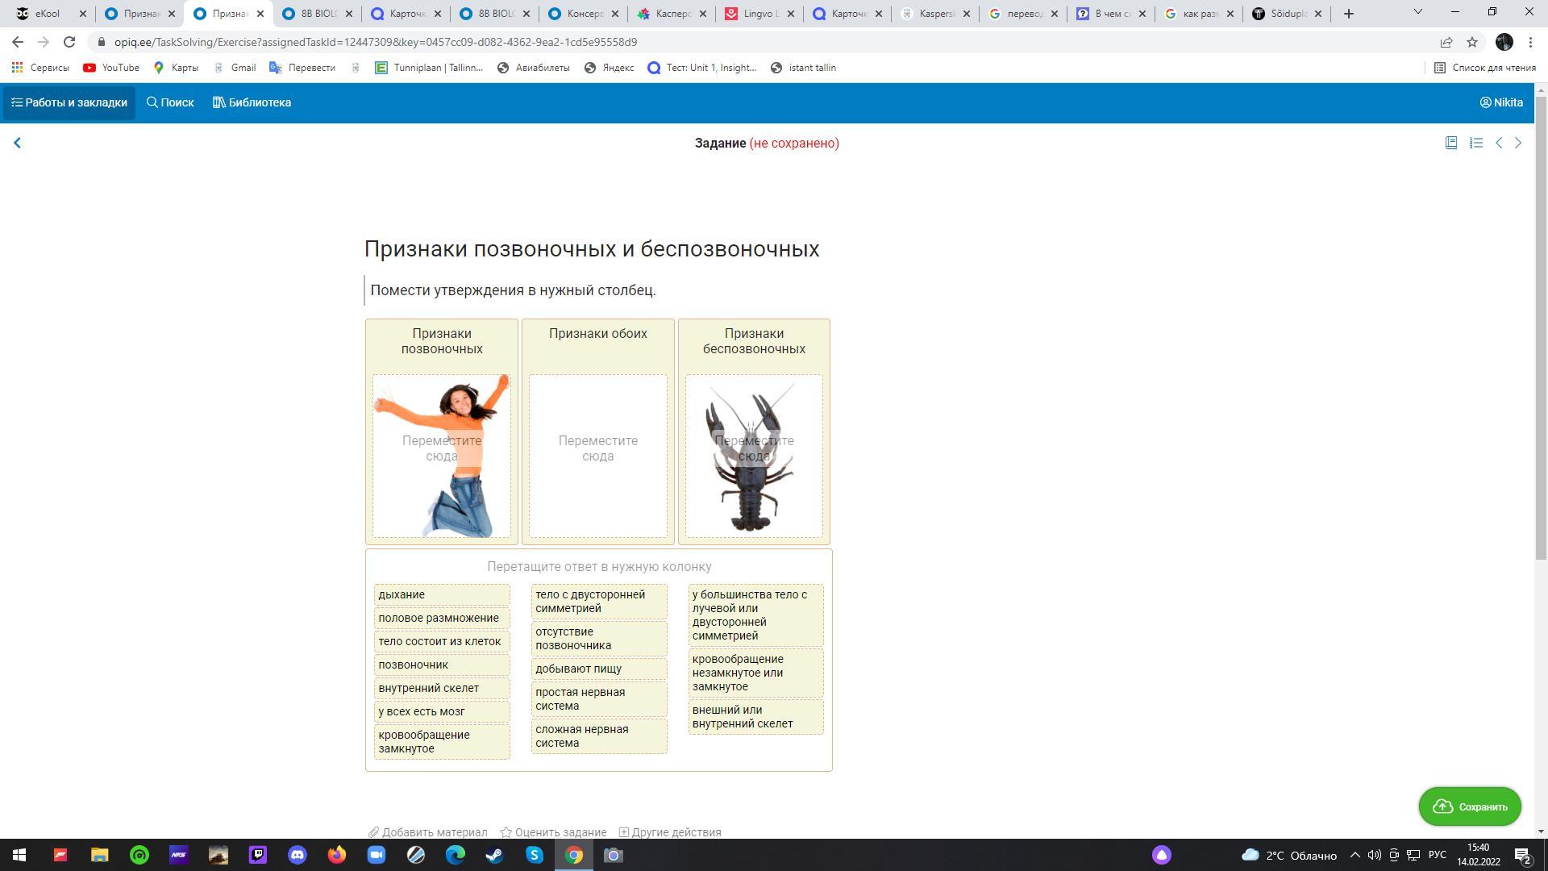The image size is (1548, 871).
Task: Click the back arrow beside Задание header
Action: coord(17,143)
